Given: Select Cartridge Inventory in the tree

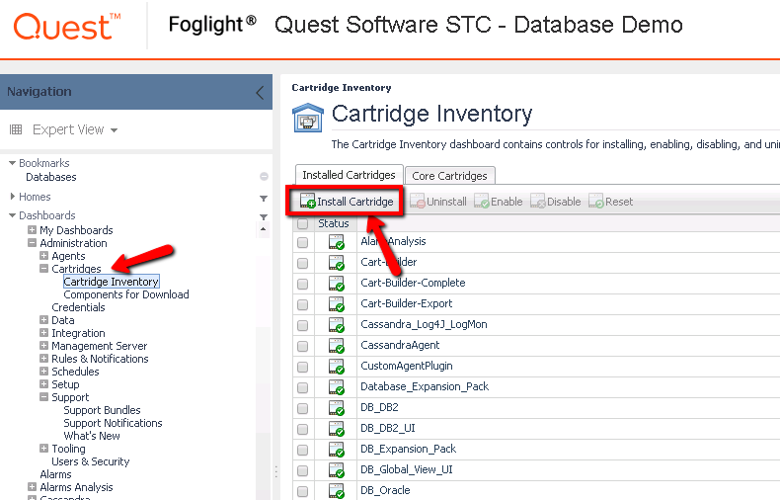Looking at the screenshot, I should [x=111, y=282].
